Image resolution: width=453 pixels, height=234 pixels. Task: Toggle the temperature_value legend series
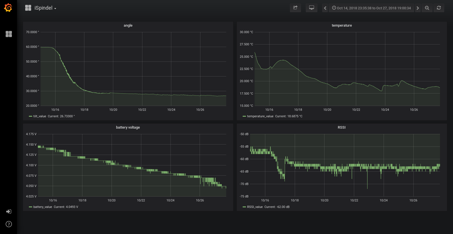click(x=260, y=116)
